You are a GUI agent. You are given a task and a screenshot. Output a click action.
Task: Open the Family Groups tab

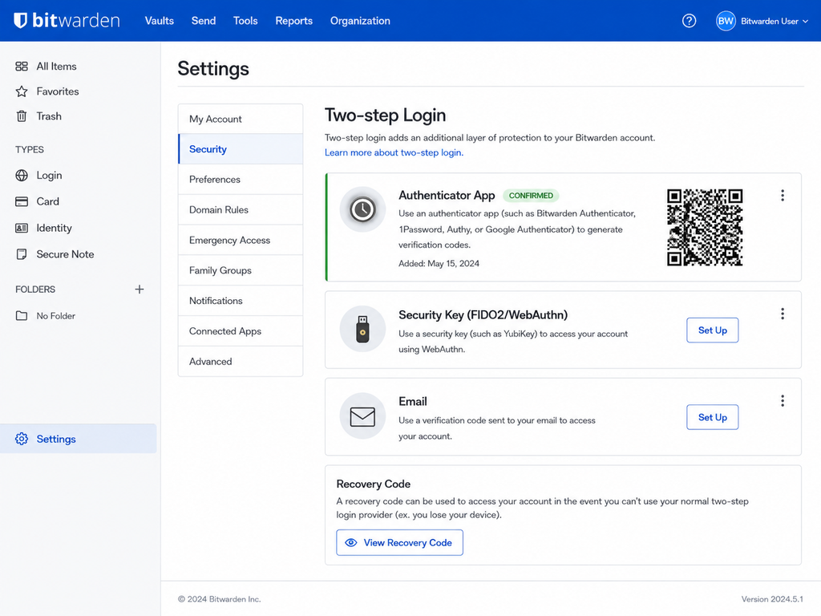(241, 271)
